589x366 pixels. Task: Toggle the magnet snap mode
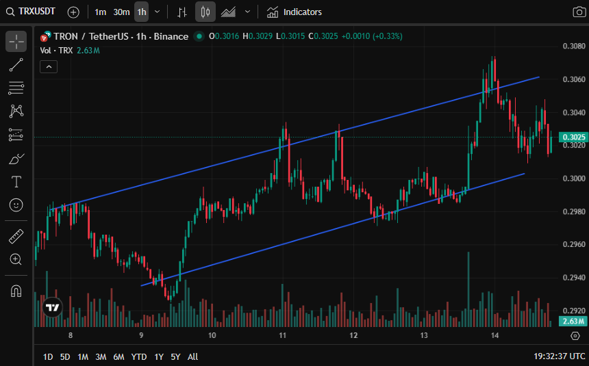pyautogui.click(x=16, y=291)
